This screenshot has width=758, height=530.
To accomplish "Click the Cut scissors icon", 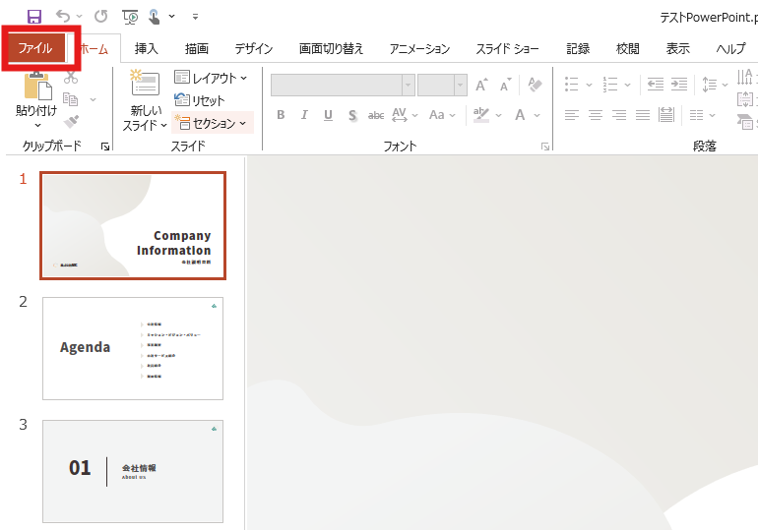I will 71,78.
